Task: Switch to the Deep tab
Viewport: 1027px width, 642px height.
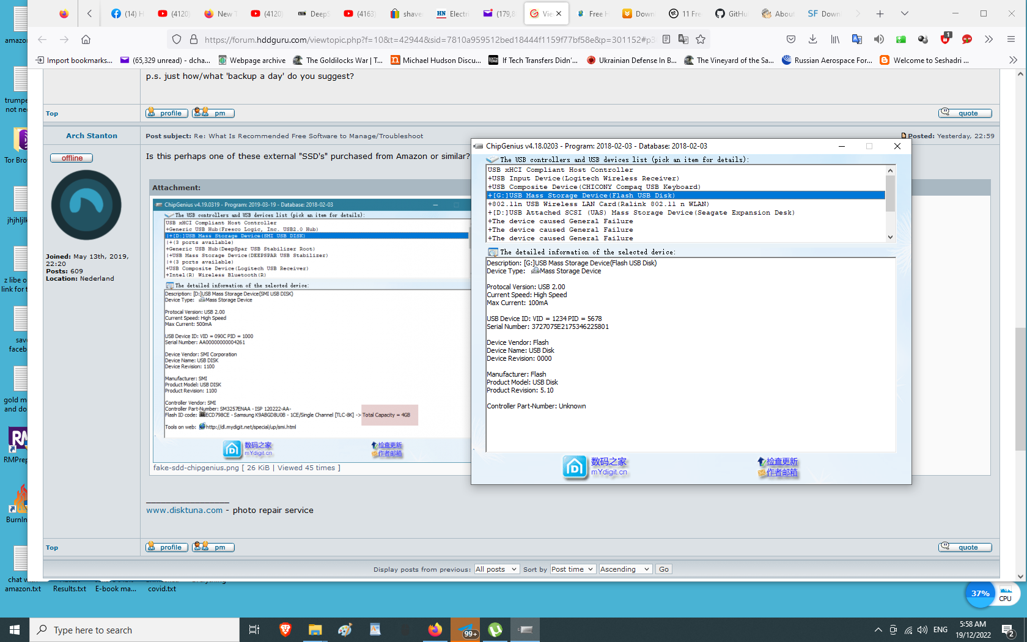Action: [313, 13]
